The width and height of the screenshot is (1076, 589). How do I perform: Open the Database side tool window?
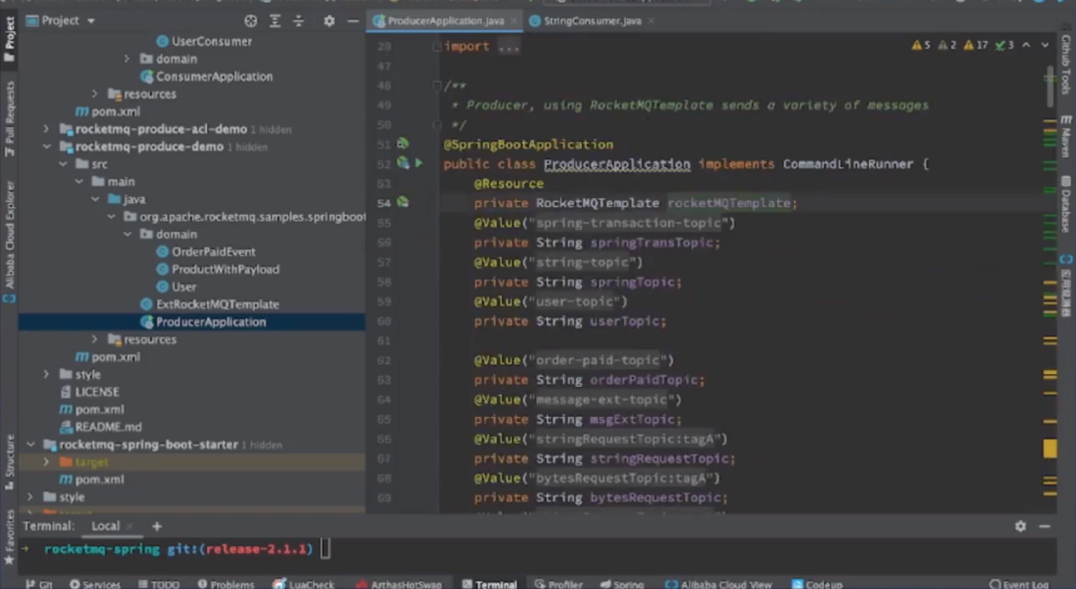coord(1066,204)
